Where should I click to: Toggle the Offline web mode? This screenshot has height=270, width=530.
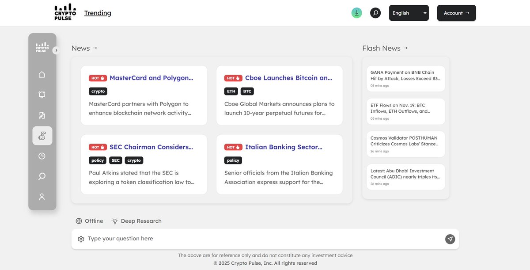(x=89, y=221)
